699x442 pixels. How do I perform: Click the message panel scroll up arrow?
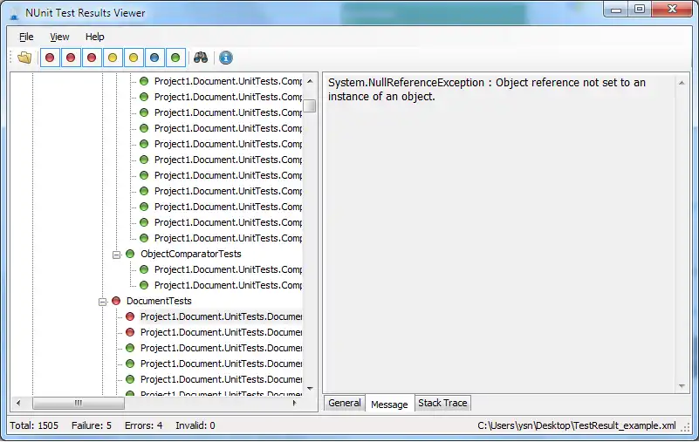click(x=682, y=83)
